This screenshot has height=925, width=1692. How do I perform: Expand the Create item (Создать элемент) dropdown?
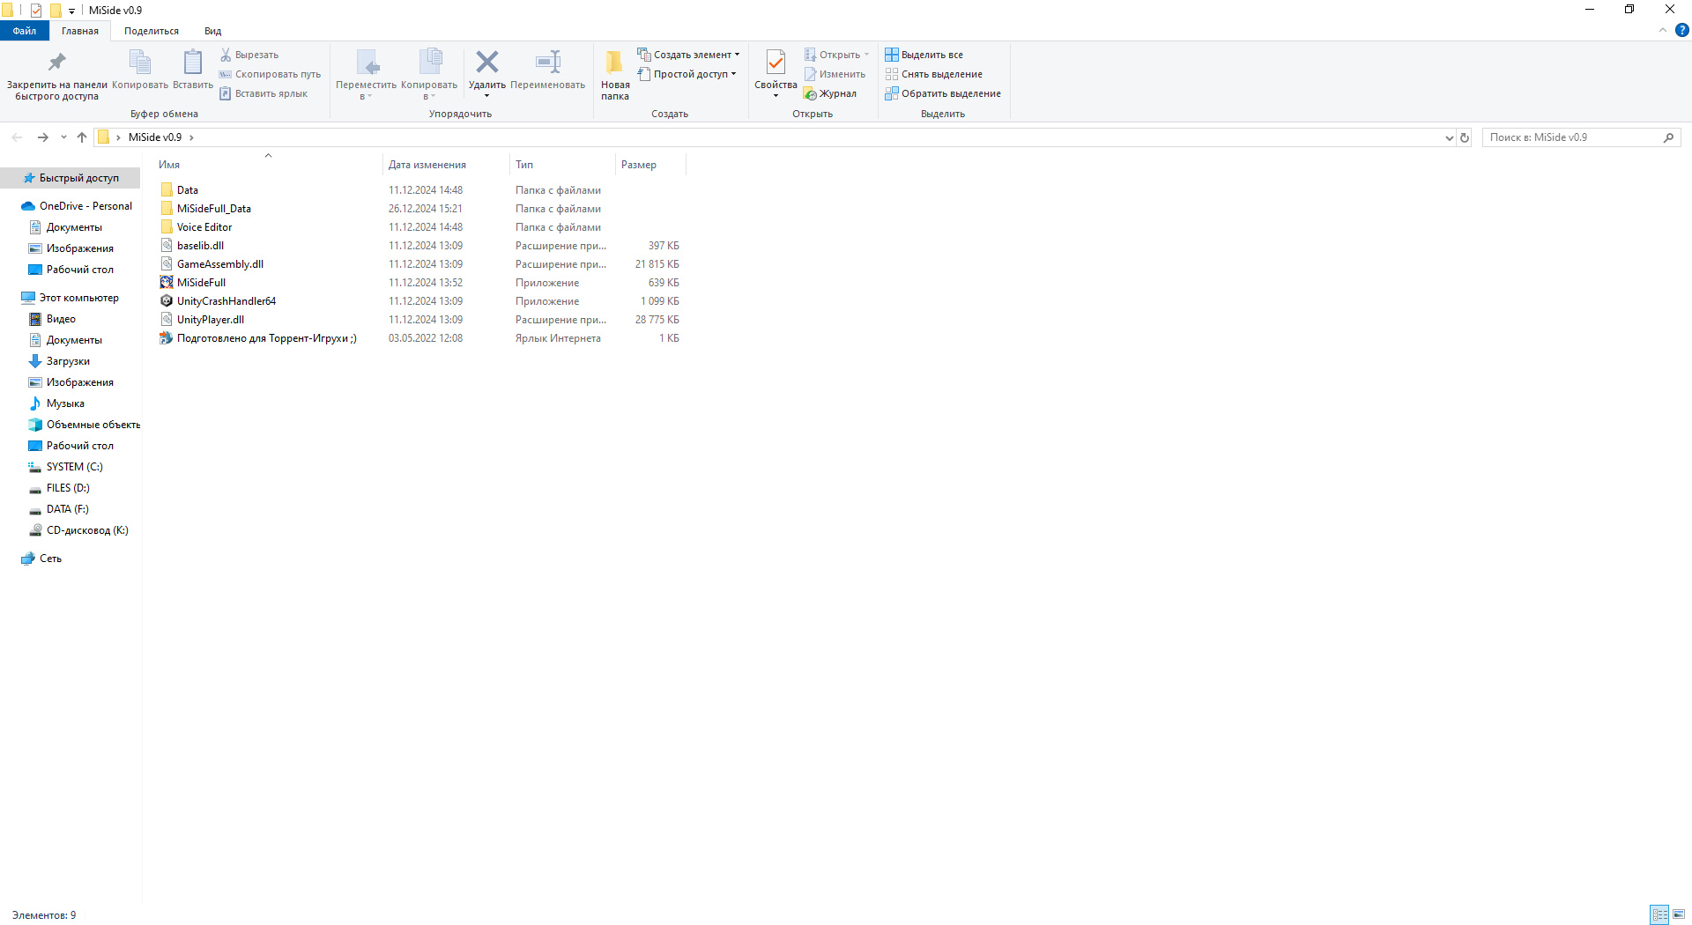point(688,55)
